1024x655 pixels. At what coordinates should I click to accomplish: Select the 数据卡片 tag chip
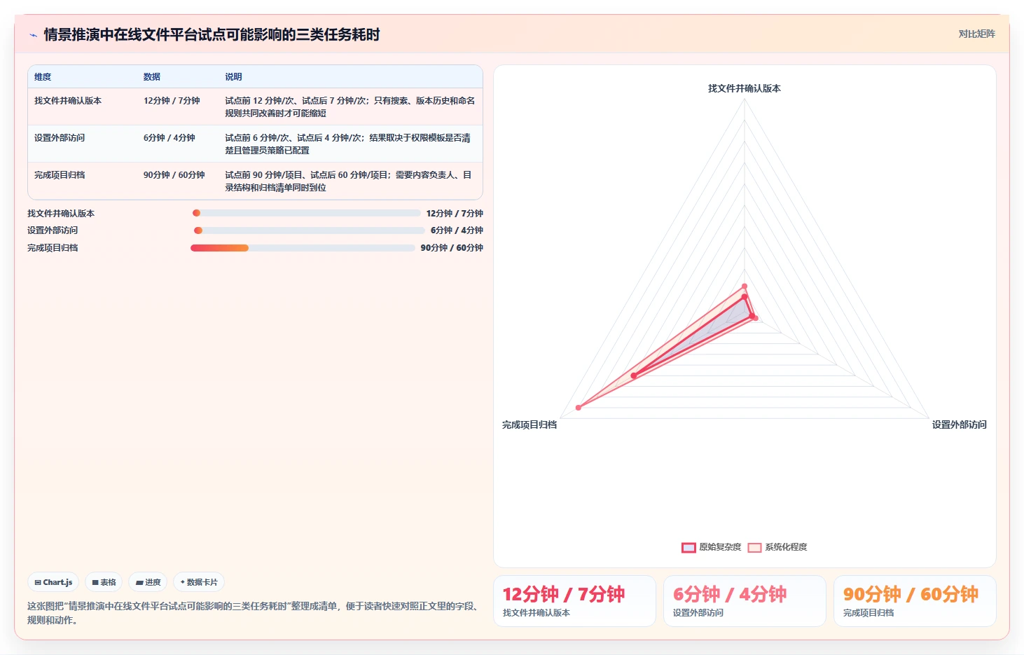pos(199,582)
